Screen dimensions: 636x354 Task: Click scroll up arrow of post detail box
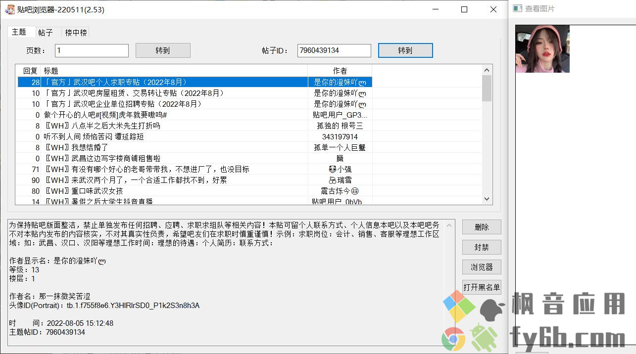[449, 225]
